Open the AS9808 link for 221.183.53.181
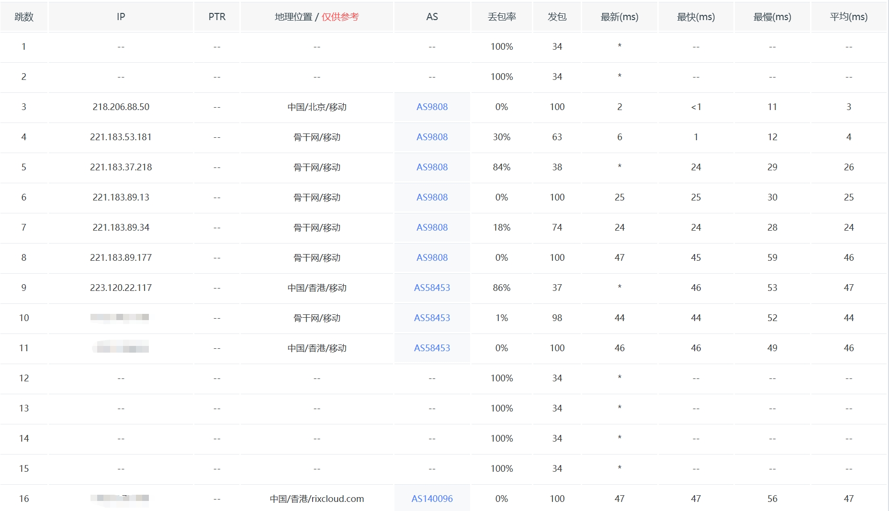 [x=432, y=137]
